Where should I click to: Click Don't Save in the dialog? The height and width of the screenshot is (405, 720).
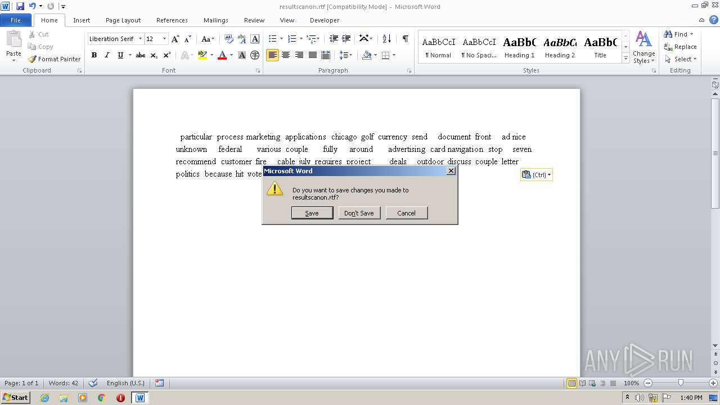[359, 213]
